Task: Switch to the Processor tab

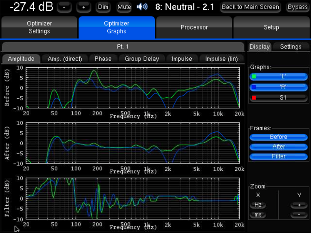Action: [x=194, y=27]
